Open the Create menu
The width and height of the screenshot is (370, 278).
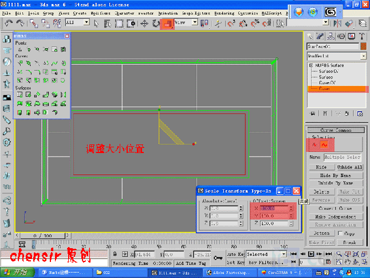pyautogui.click(x=80, y=13)
